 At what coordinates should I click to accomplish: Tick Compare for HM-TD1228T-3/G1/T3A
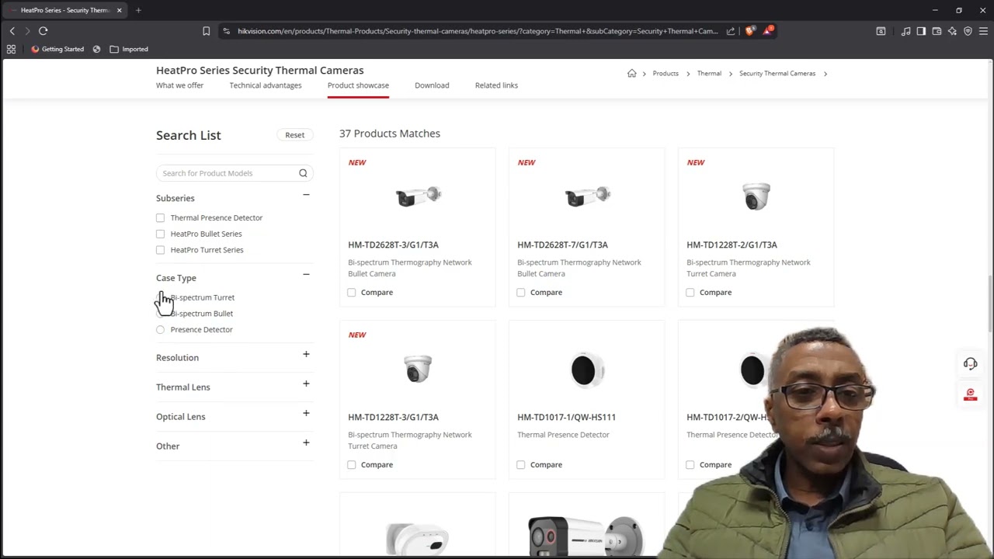352,465
